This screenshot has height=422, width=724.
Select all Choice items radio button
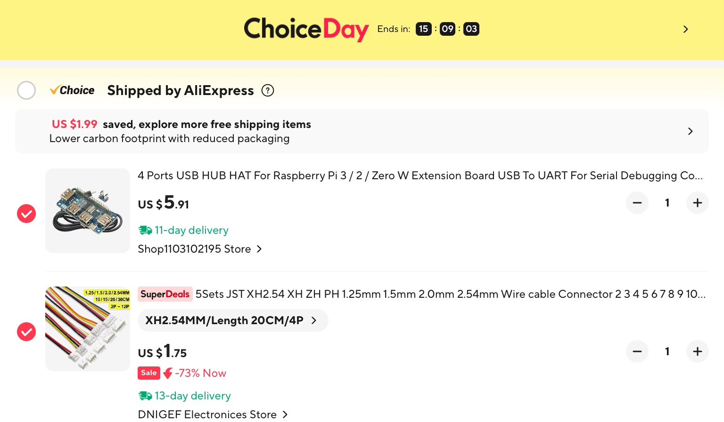26,90
